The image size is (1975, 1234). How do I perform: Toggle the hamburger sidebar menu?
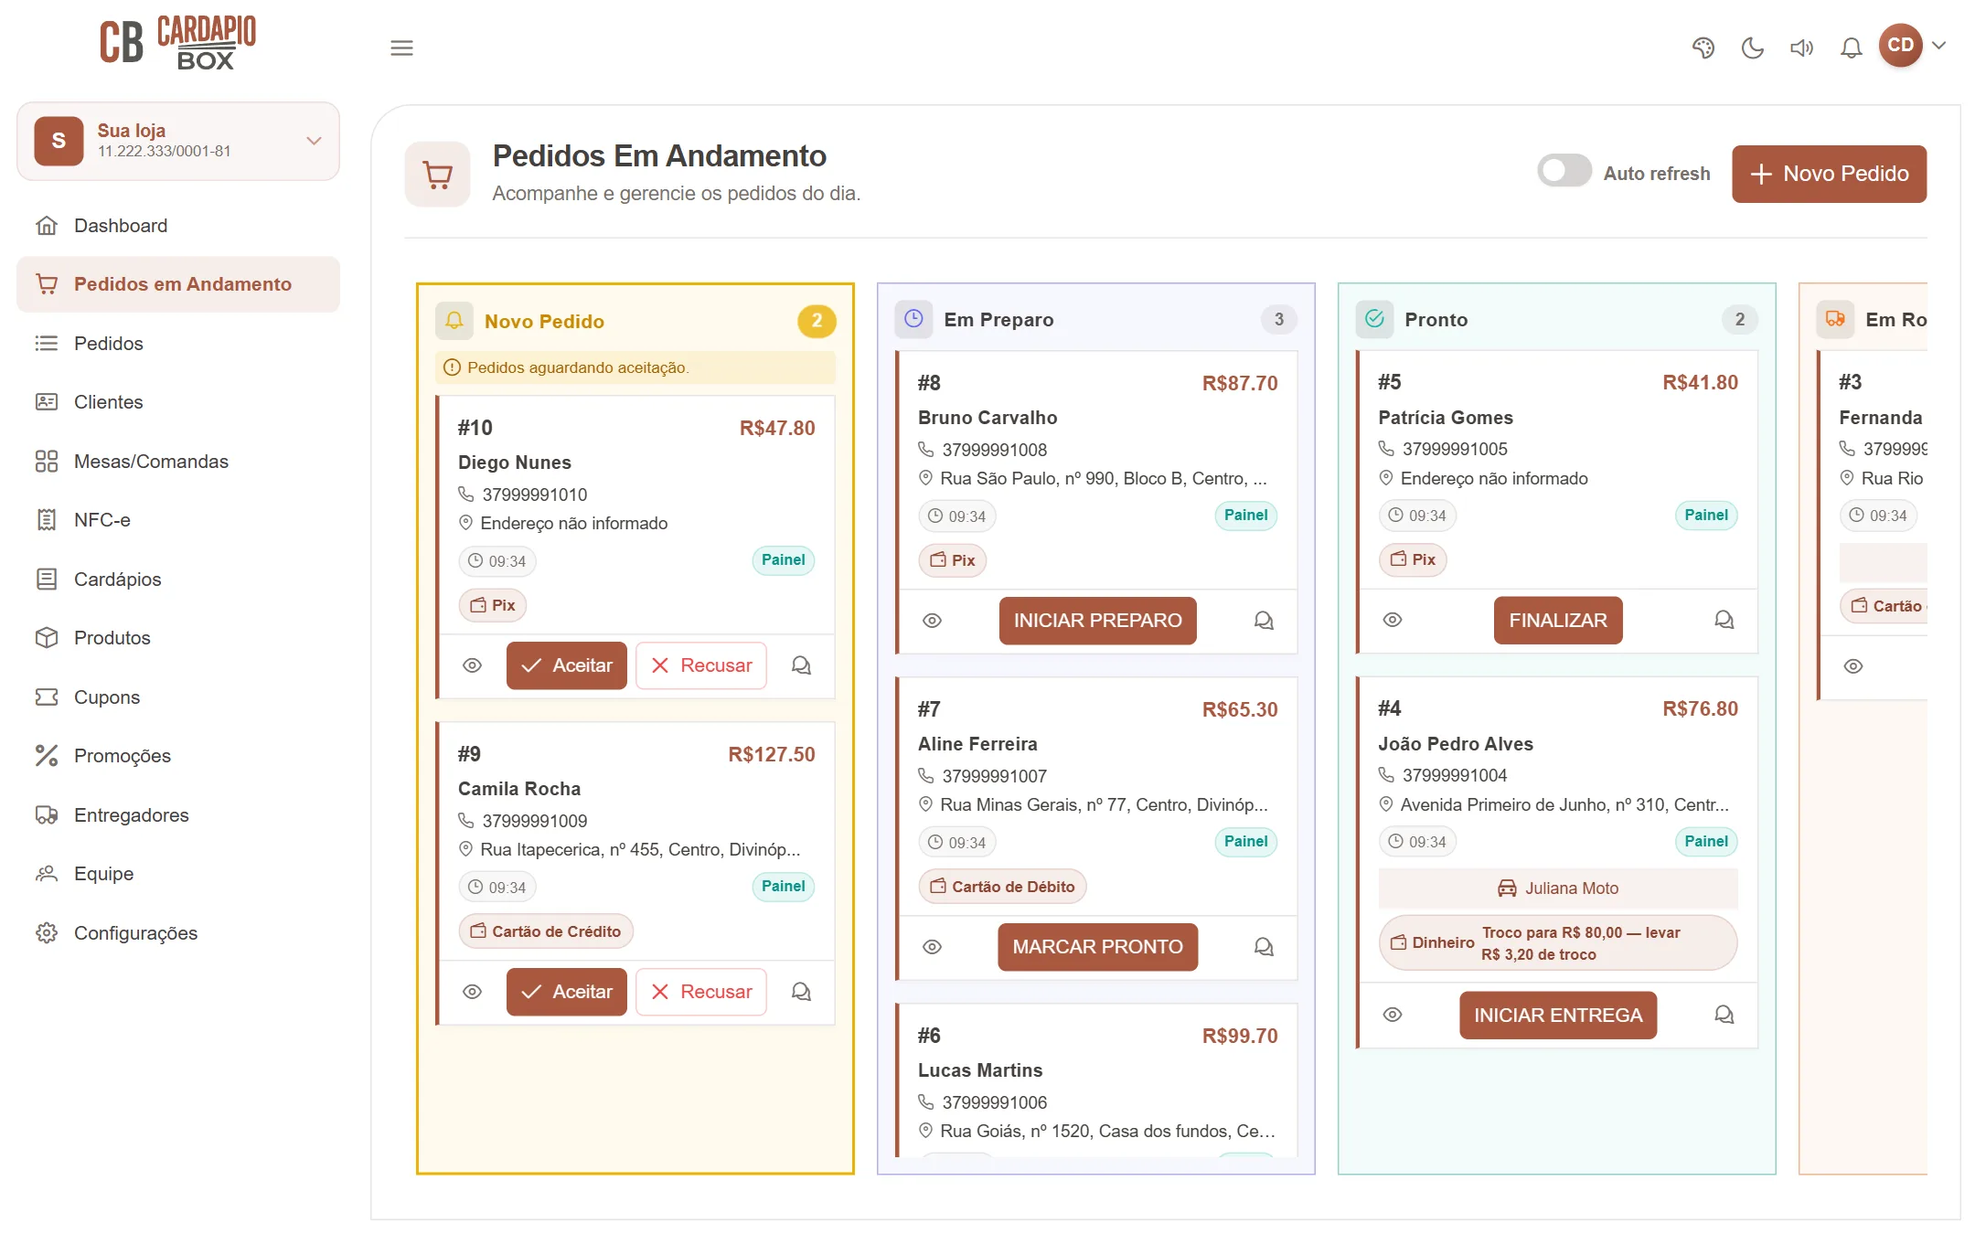pyautogui.click(x=401, y=48)
